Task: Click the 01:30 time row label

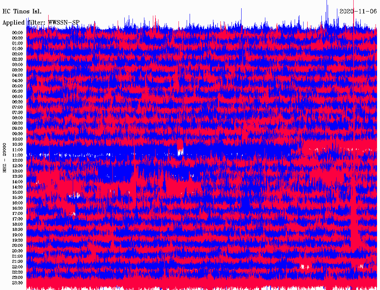Action: (17, 49)
